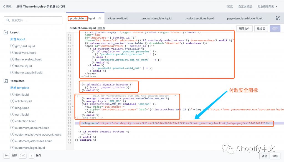Fold code at line 82

[73, 107]
